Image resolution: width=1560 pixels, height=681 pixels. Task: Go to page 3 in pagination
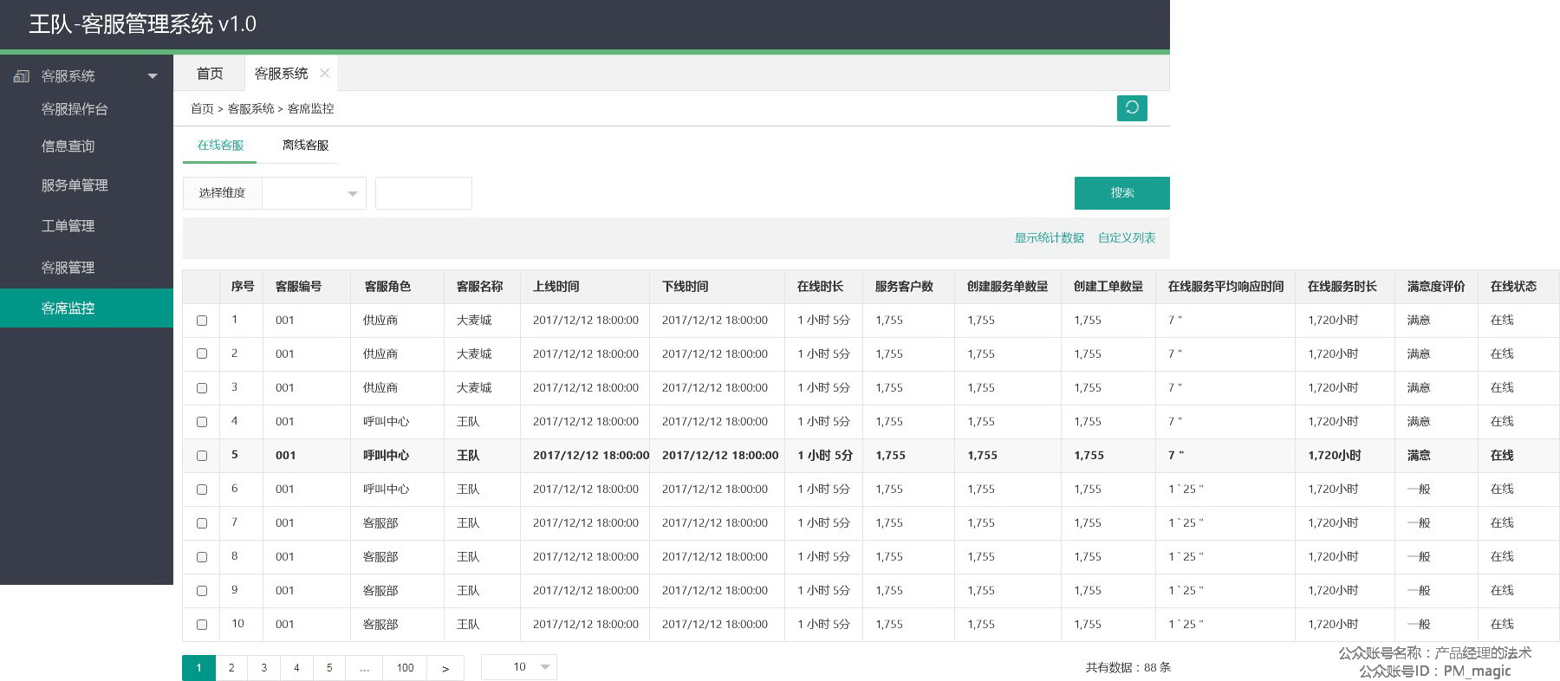pos(264,668)
